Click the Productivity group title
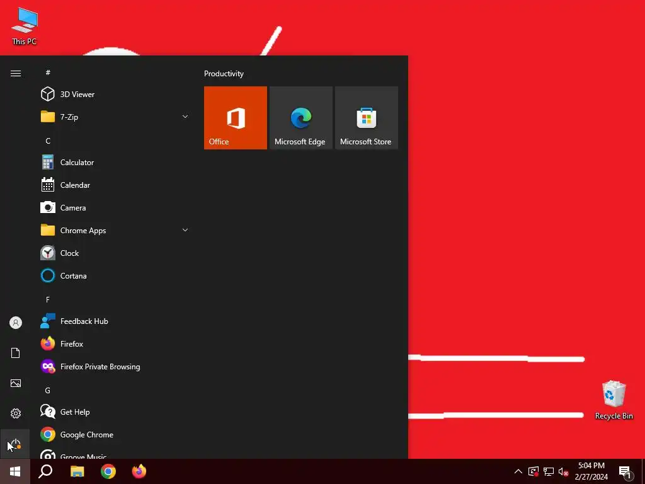Screen dimensions: 645x484 224,74
